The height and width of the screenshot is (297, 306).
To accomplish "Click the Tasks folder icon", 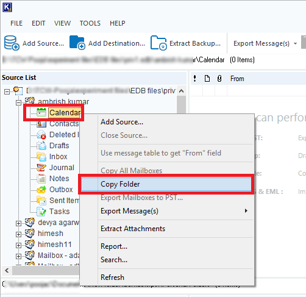I will (41, 212).
